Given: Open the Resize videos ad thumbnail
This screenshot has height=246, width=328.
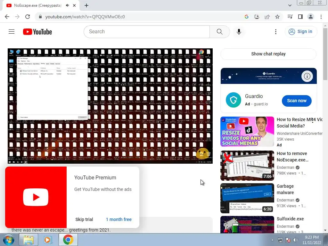Looking at the screenshot, I should (247, 132).
